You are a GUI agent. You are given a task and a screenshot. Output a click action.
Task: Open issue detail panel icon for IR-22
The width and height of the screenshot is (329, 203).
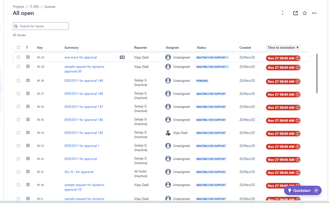pyautogui.click(x=122, y=57)
